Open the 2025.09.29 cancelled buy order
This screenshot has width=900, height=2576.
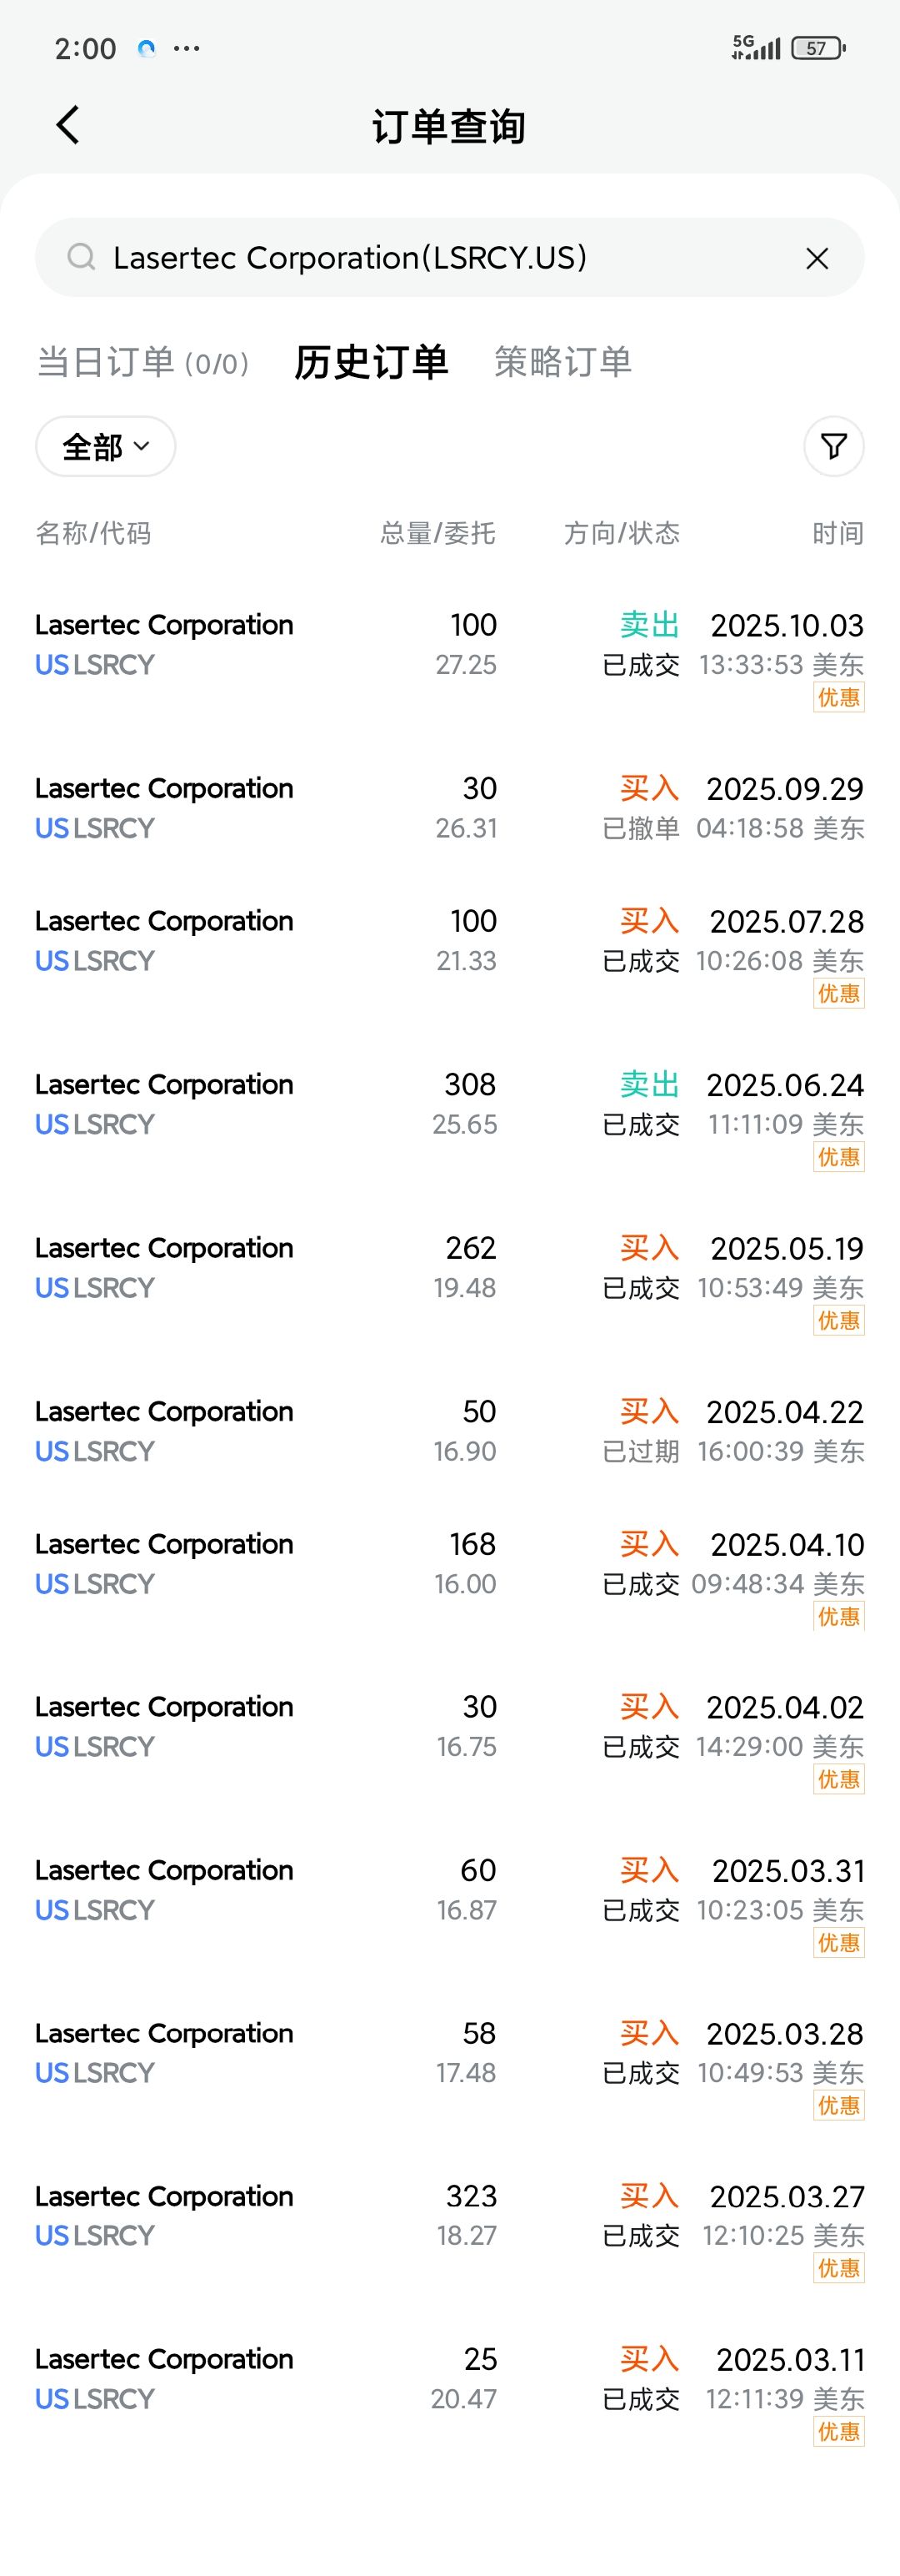click(449, 808)
